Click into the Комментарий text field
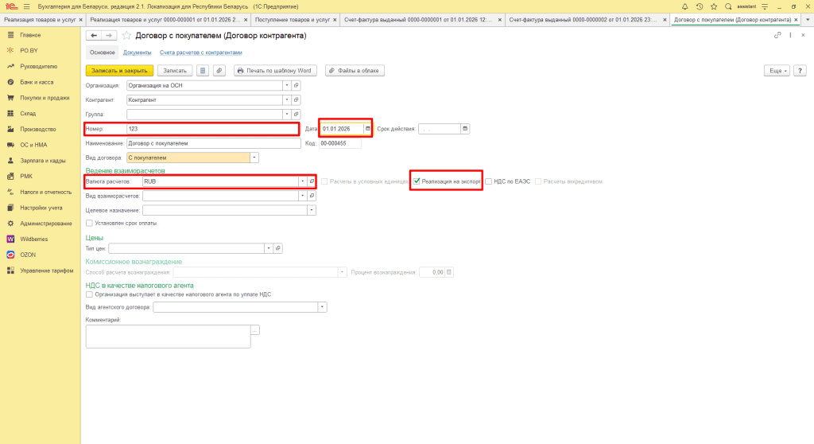814x444 pixels. (x=168, y=337)
